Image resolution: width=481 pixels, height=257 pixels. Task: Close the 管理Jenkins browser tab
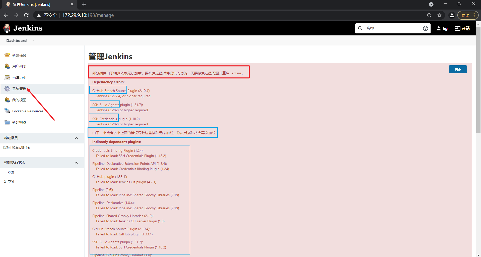coord(72,4)
